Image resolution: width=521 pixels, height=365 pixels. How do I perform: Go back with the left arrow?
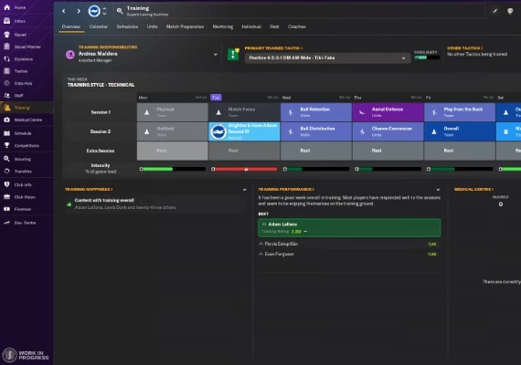tap(64, 11)
